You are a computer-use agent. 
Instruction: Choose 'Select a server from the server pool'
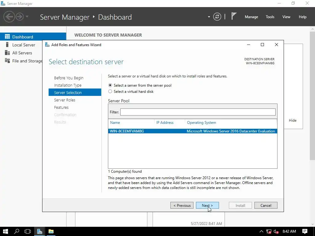[x=110, y=85]
